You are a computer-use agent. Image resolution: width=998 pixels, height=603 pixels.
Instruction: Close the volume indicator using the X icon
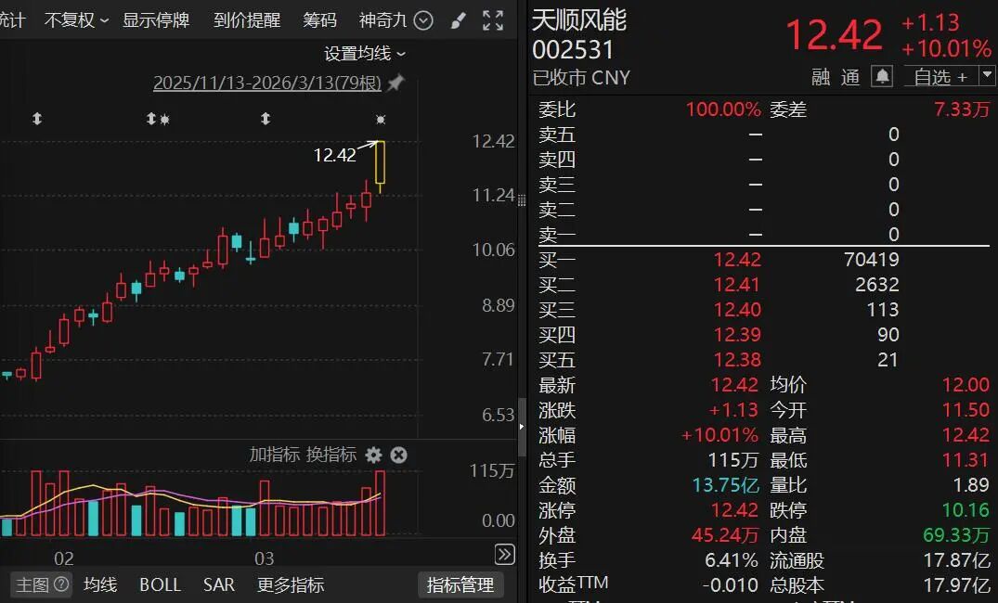(398, 455)
